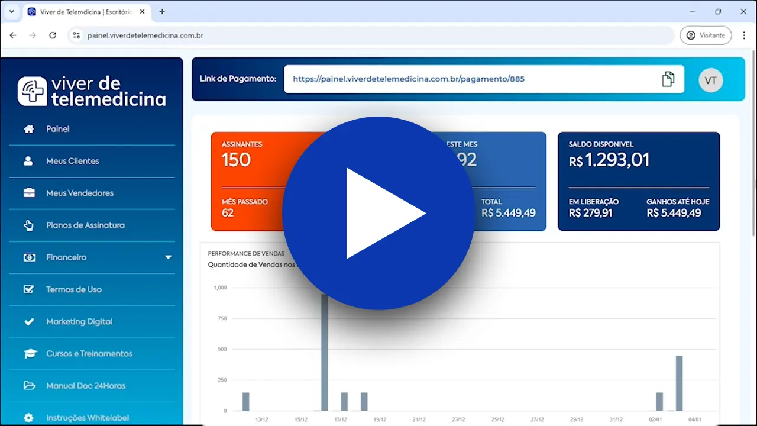Viewport: 757px width, 426px height.
Task: Click the tallest bar in sales chart
Action: [x=325, y=353]
